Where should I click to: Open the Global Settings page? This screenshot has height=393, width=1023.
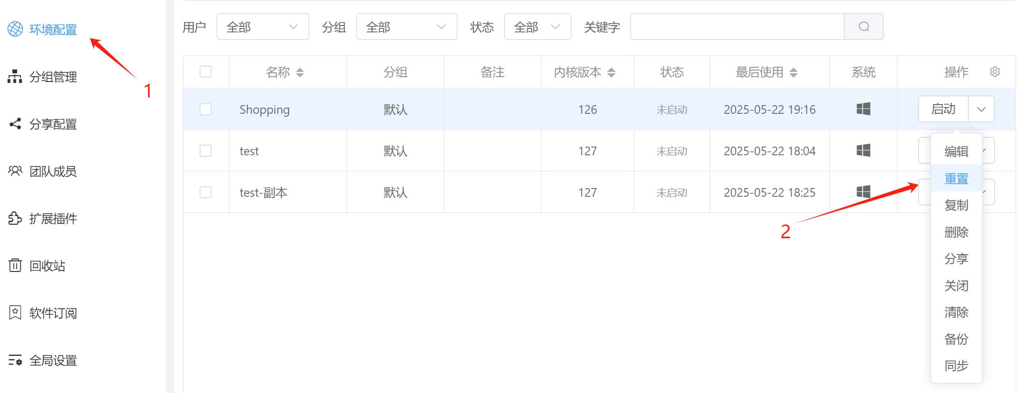point(53,360)
